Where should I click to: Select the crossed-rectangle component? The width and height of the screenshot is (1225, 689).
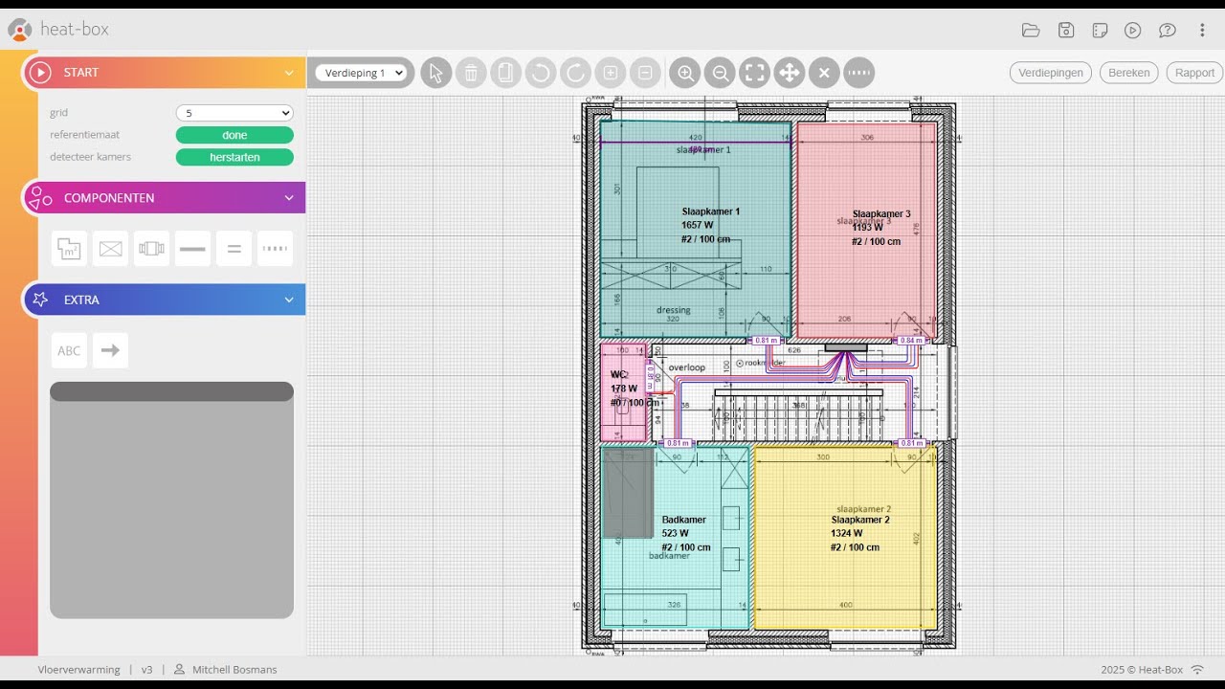pyautogui.click(x=110, y=249)
